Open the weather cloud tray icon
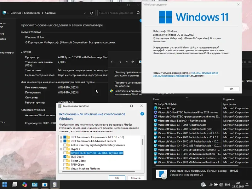Screen dimensions: 252x189 (203, 185)
